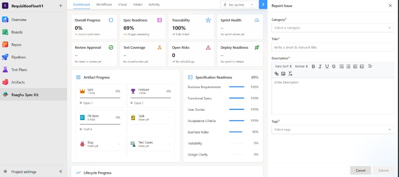Click the Business Requirements progress bar

tap(237, 87)
